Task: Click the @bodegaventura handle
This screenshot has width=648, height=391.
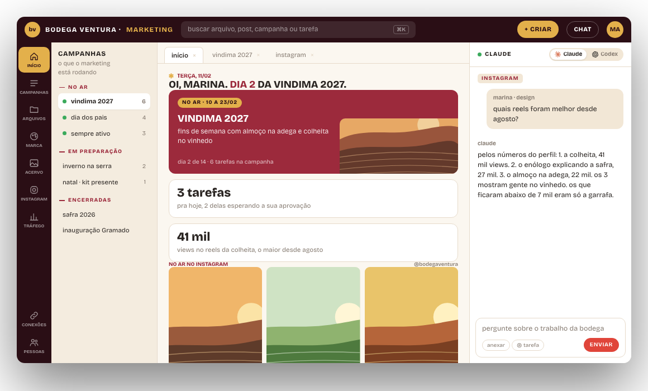Action: click(x=436, y=264)
